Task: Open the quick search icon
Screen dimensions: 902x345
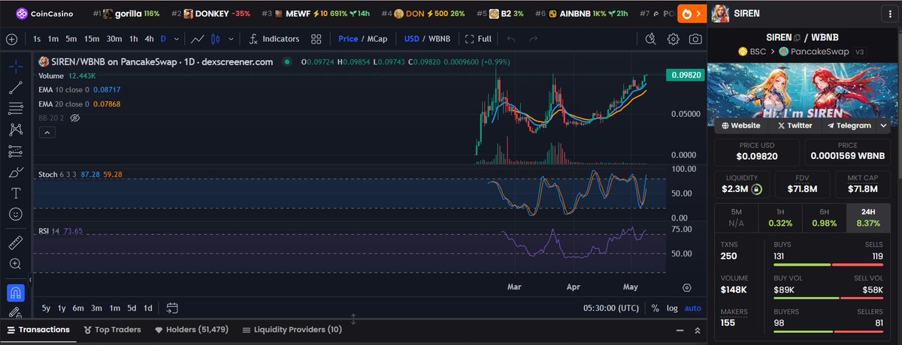Action: (x=652, y=39)
